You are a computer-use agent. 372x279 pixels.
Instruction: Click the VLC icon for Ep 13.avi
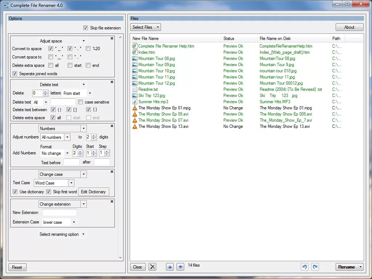click(x=134, y=126)
